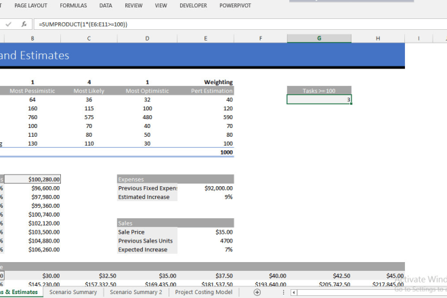The height and width of the screenshot is (298, 447).
Task: Select column I header
Action: pos(419,38)
